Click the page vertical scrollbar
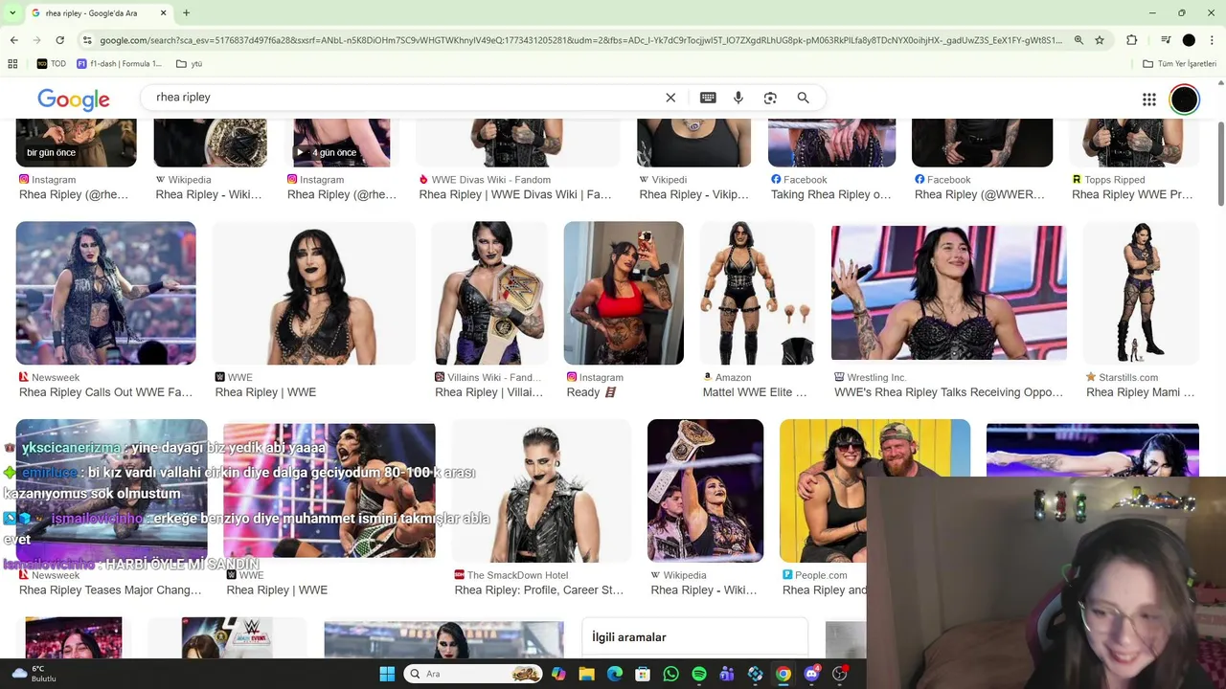1226x689 pixels. pos(1220,164)
